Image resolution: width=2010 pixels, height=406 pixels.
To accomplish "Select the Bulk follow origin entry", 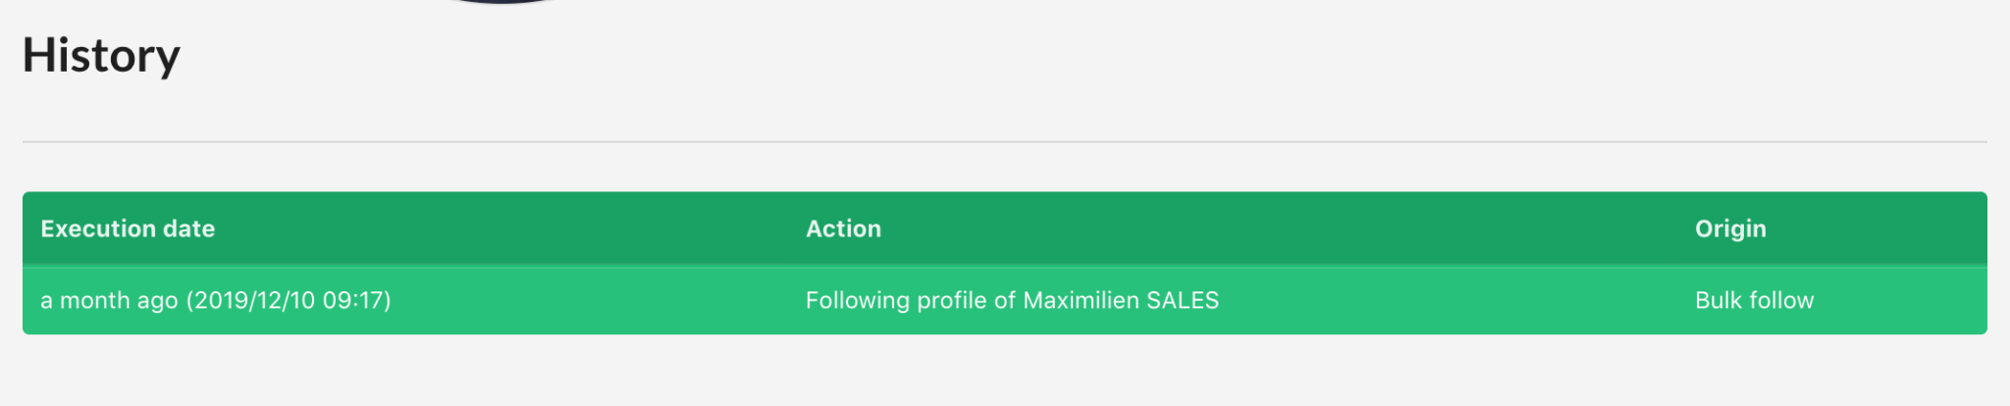I will 1754,300.
